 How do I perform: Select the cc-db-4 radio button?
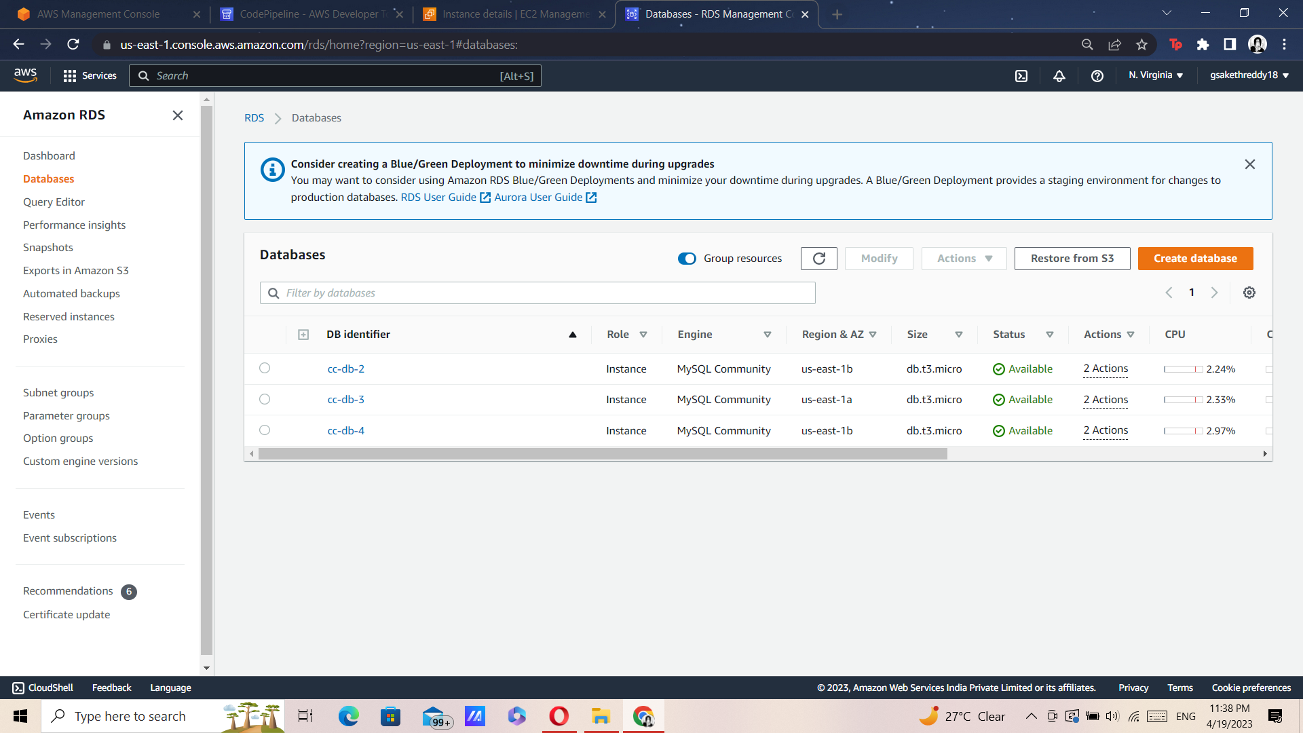[265, 430]
